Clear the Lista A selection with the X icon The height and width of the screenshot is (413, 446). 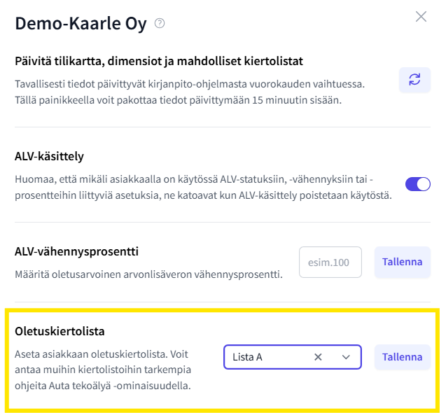318,357
